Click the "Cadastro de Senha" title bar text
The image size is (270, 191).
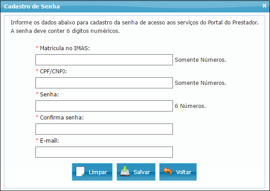point(31,7)
